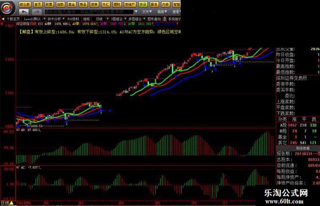Go back with the left arrow button
The image size is (320, 206).
tap(24, 12)
